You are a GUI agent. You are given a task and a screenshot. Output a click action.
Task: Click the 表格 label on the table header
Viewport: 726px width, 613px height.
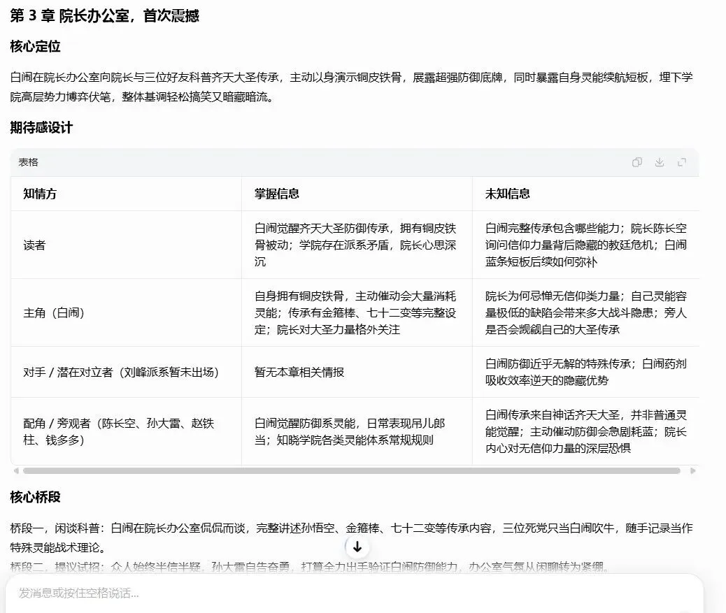[x=28, y=162]
